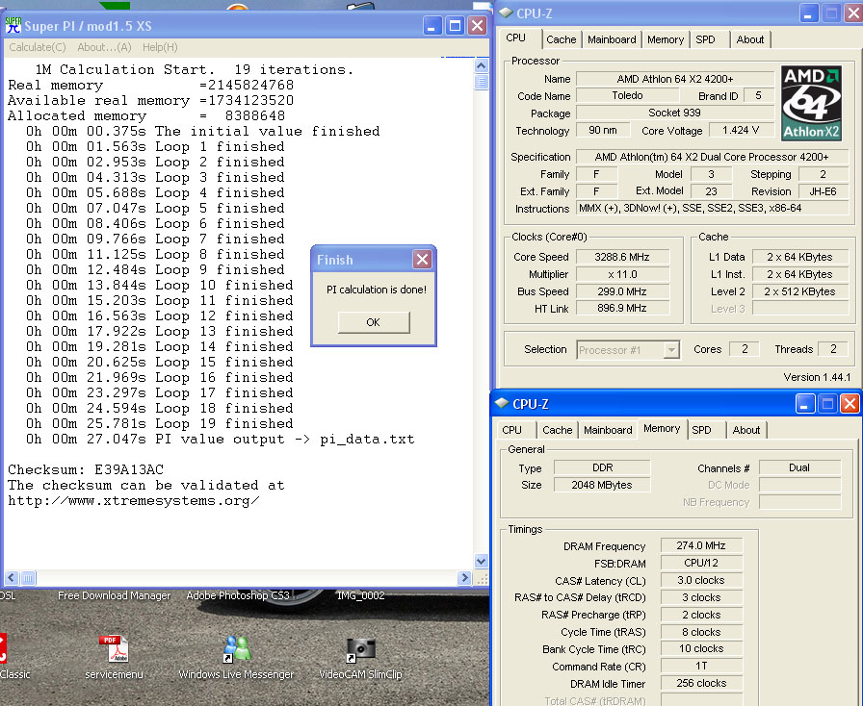The image size is (863, 706).
Task: Click the Super PI horizontal scrollbar thumb
Action: coord(28,578)
